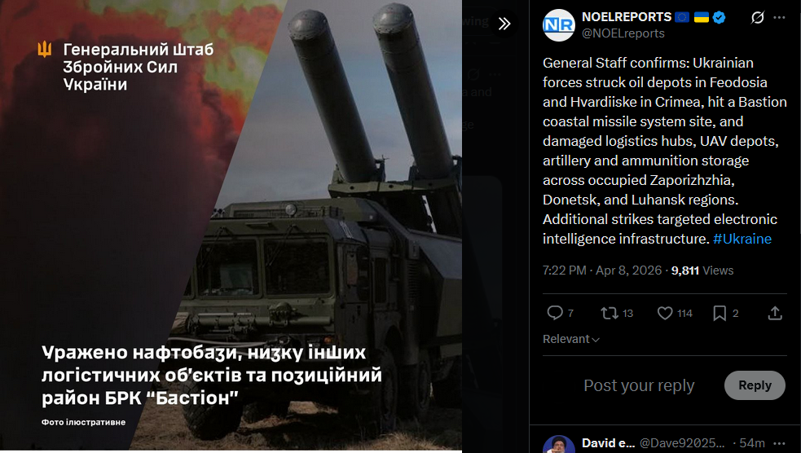The image size is (801, 453).
Task: Share the post via upload arrow icon
Action: pos(775,313)
